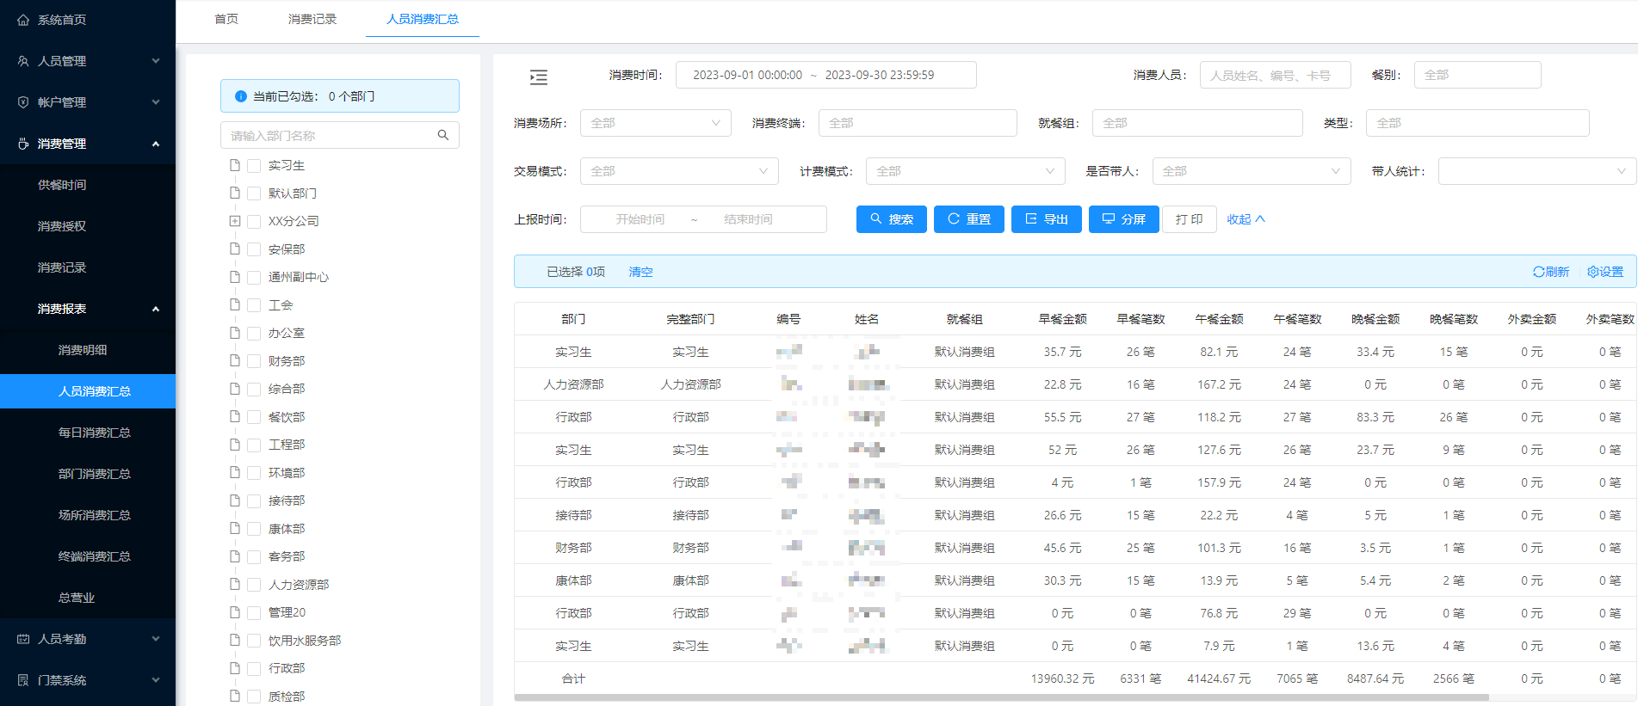Click the file icon next to 人力资源部
The height and width of the screenshot is (706, 1638).
[x=235, y=584]
